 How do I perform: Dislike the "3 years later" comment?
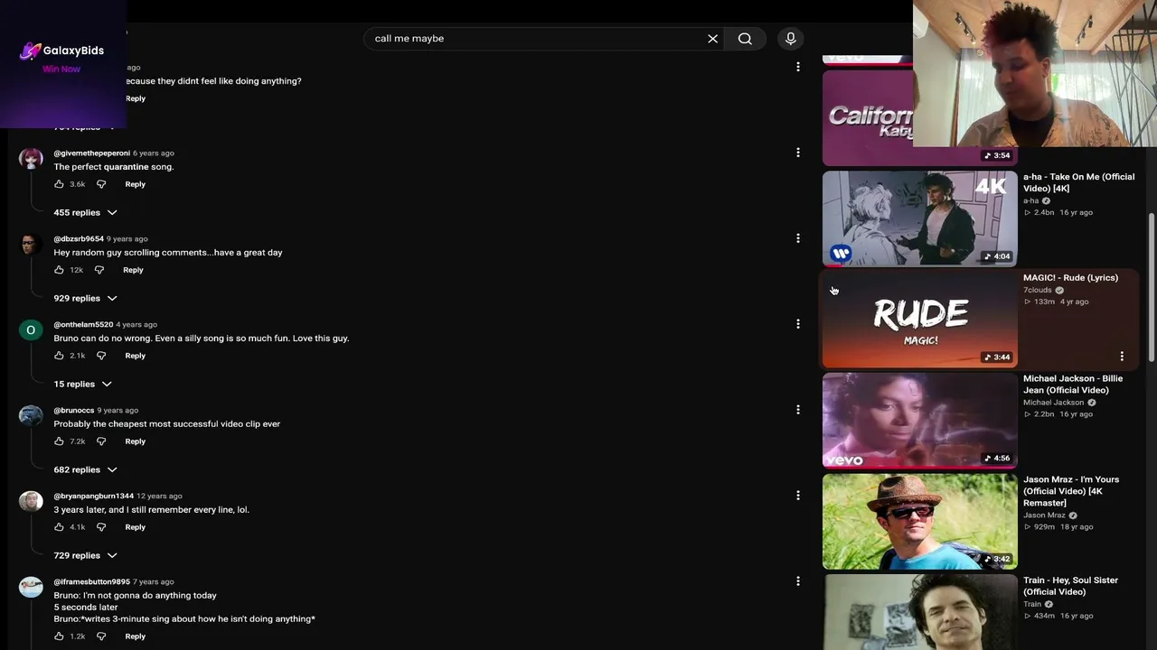pos(101,527)
